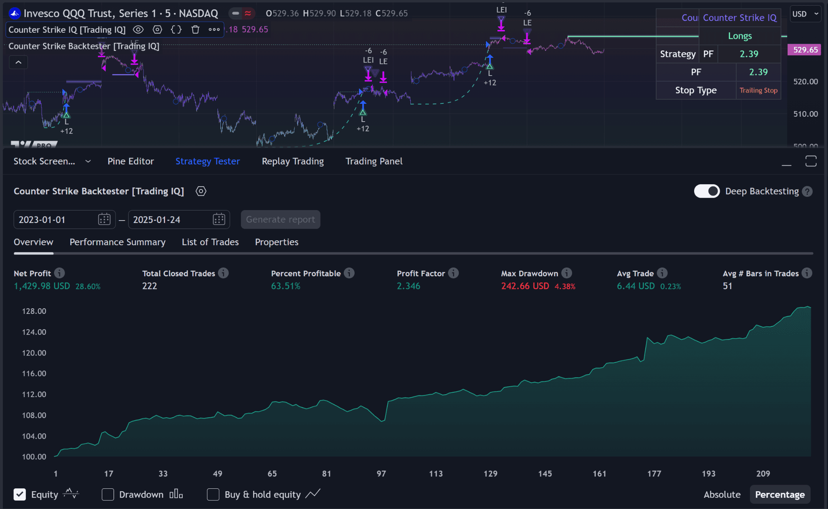The image size is (828, 509).
Task: Click the Profit Factor 2.346 value
Action: 408,286
